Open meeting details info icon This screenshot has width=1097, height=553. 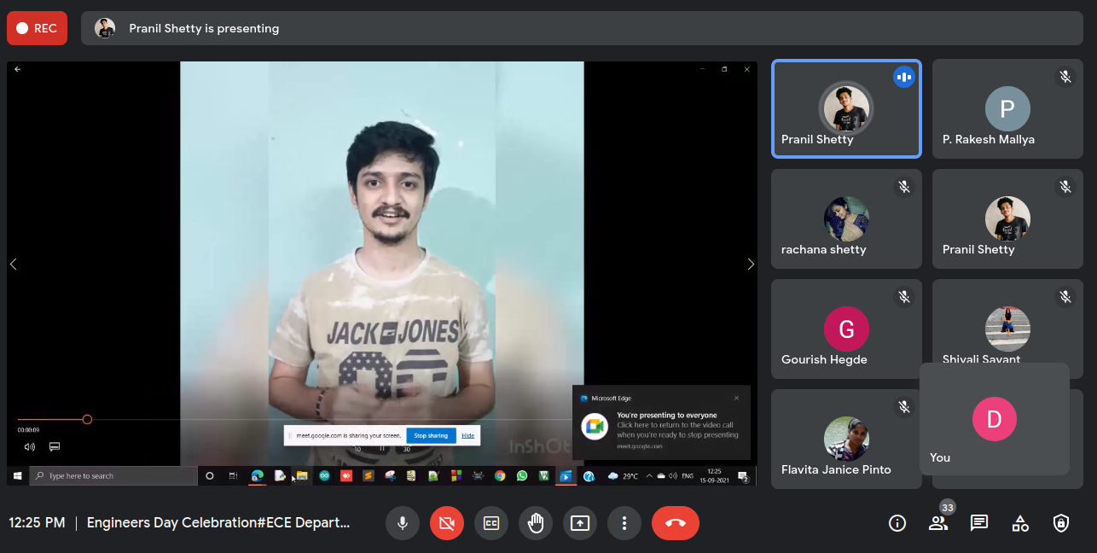coord(897,523)
